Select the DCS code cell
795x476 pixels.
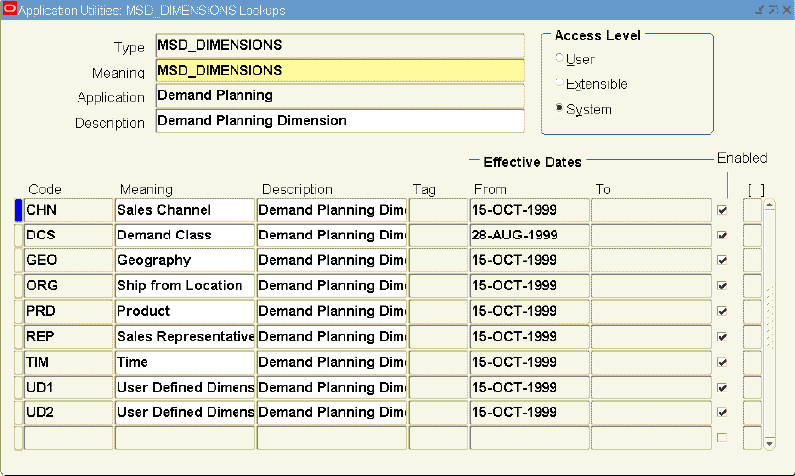(x=69, y=236)
